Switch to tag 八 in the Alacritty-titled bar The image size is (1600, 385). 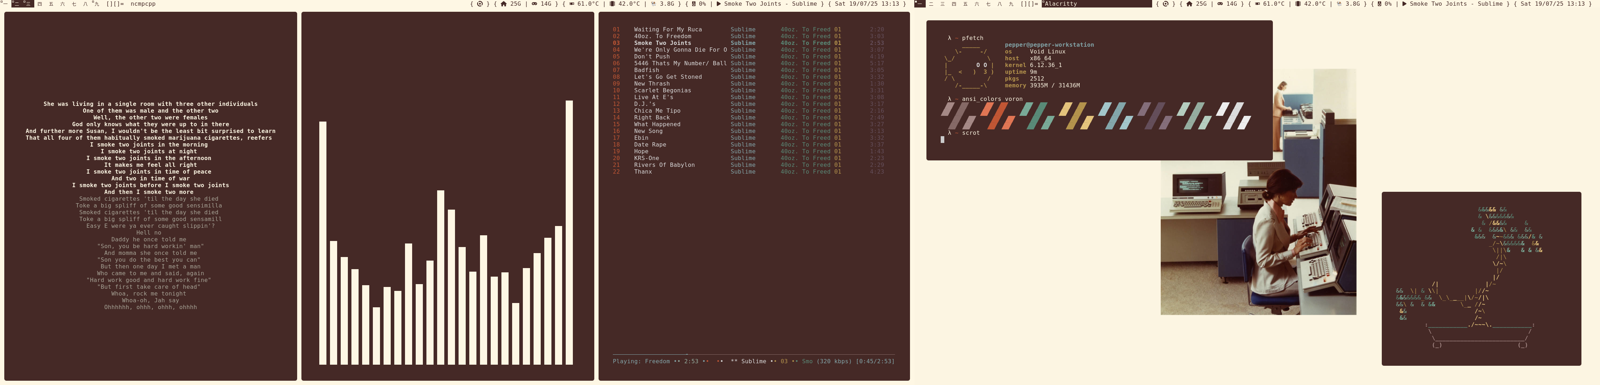1000,4
